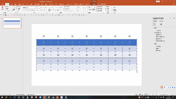This screenshot has height=99, width=176.
Task: Select the Align Left paragraph icon
Action: point(49,10)
